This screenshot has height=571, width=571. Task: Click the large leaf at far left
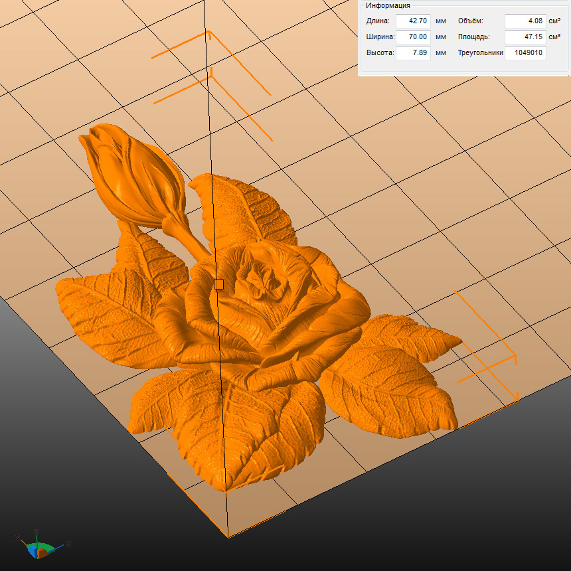pos(100,312)
